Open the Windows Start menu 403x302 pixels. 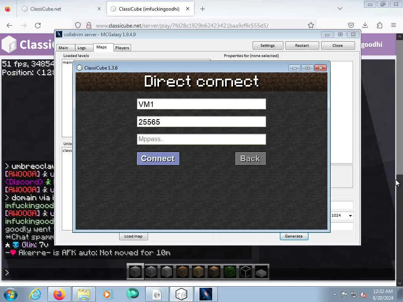[11, 294]
